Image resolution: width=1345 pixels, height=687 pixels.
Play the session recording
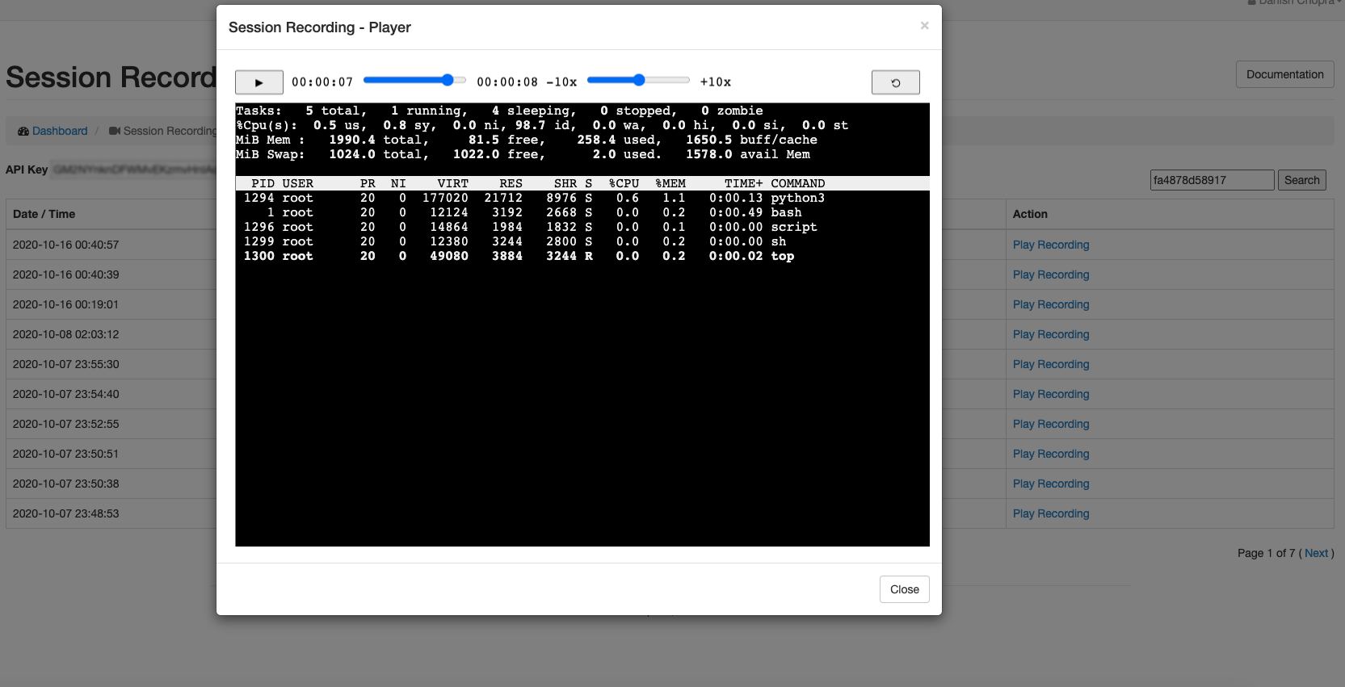pos(258,82)
